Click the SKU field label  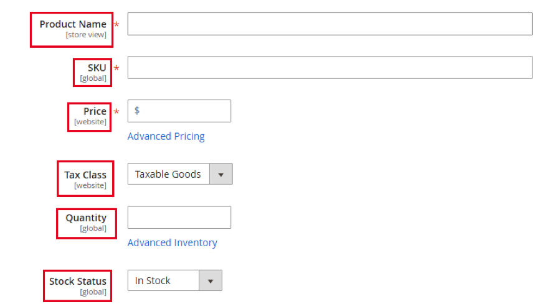pyautogui.click(x=97, y=68)
